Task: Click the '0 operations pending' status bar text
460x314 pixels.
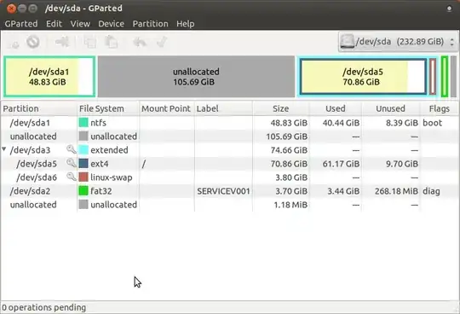Action: click(43, 307)
